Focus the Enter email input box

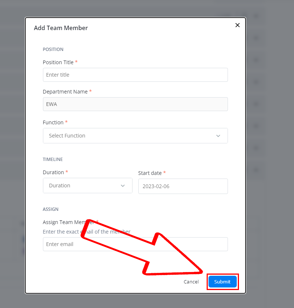[135, 244]
